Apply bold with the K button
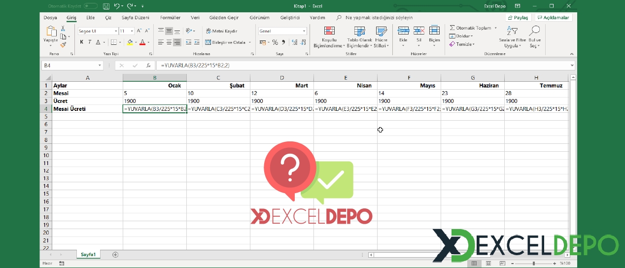The height and width of the screenshot is (268, 625). coord(82,42)
